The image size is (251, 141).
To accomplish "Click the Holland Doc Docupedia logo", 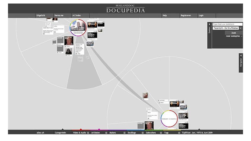I will click(x=125, y=8).
